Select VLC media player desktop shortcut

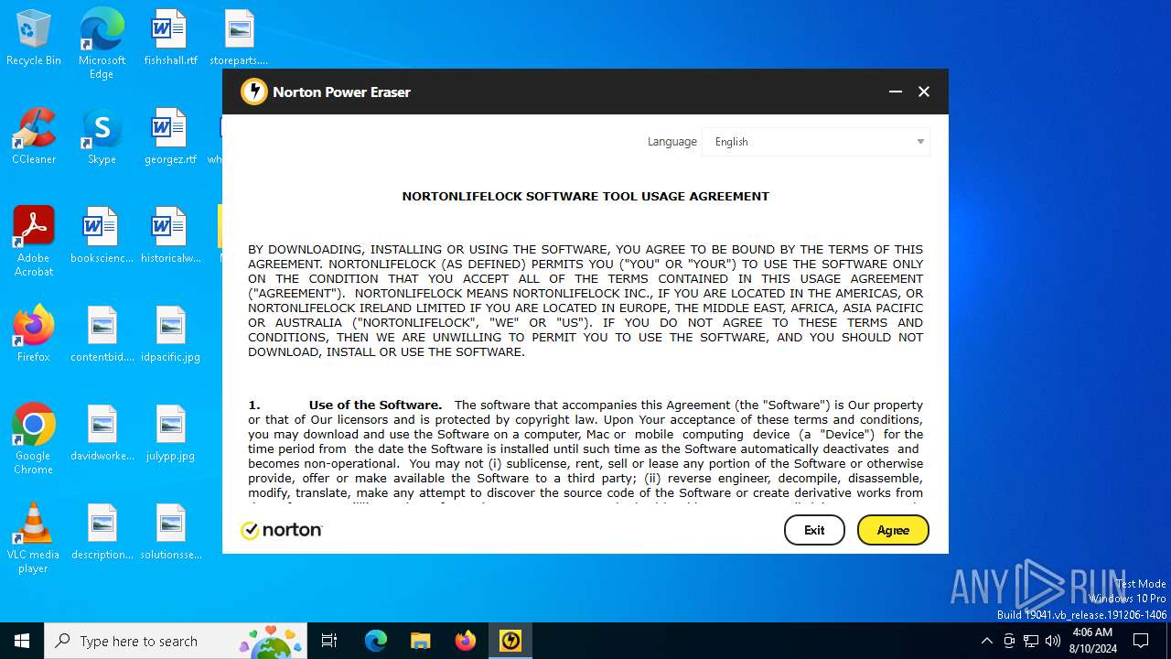(34, 538)
